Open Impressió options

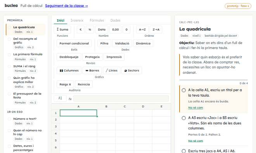pos(114,57)
